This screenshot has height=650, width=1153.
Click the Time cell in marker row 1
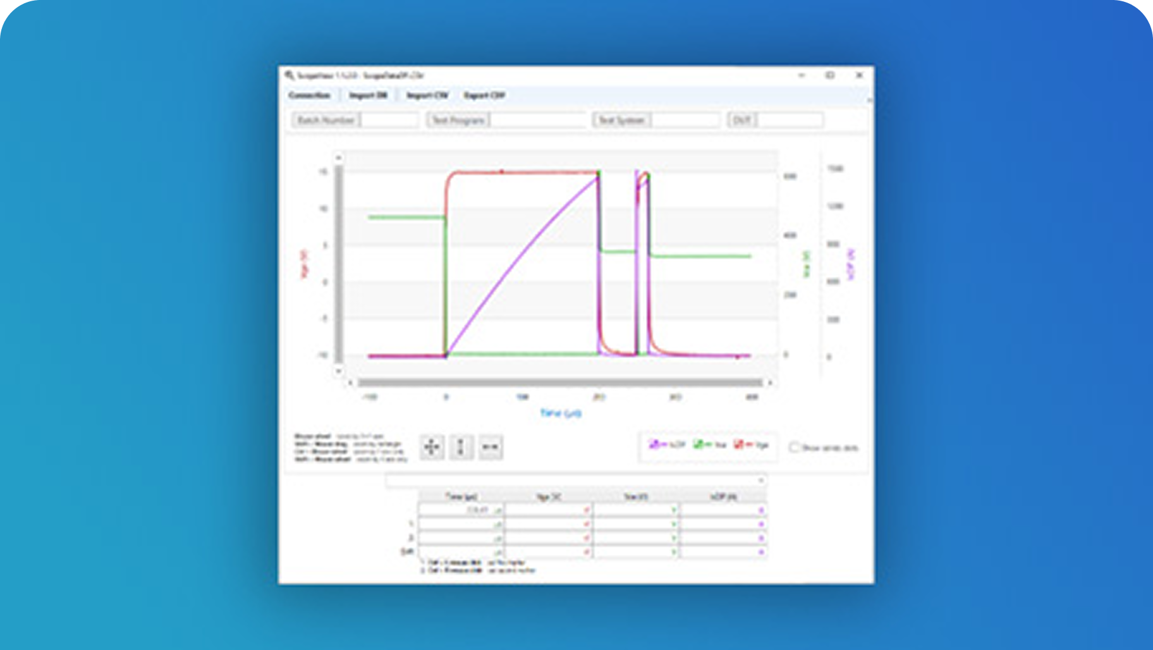[461, 524]
